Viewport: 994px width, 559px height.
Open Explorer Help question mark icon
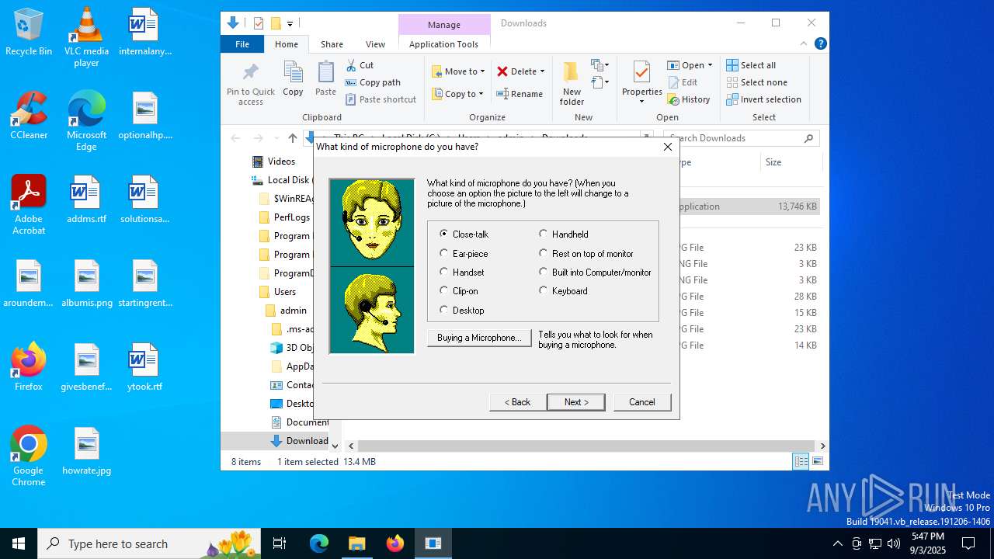[x=820, y=44]
